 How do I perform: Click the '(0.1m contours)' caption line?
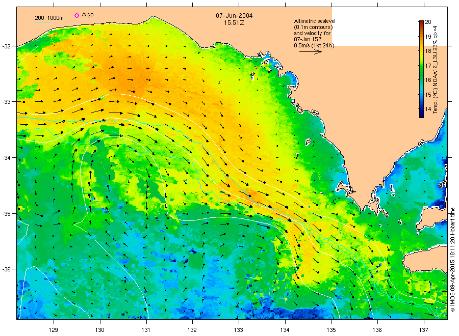click(313, 27)
